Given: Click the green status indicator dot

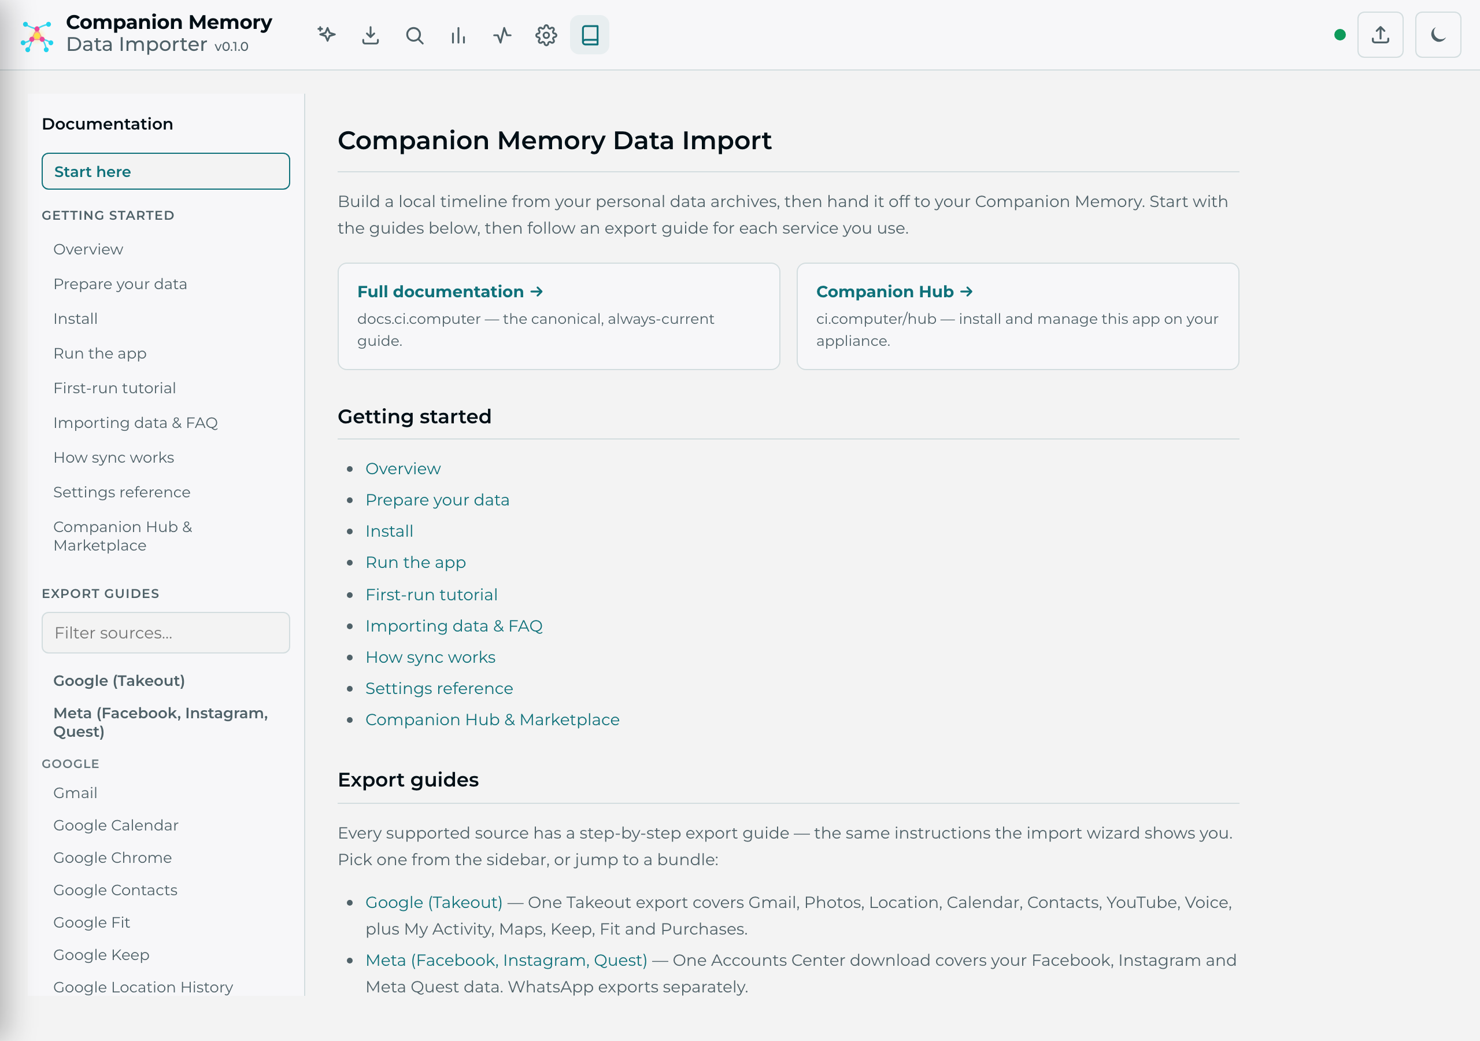Looking at the screenshot, I should click(1340, 35).
